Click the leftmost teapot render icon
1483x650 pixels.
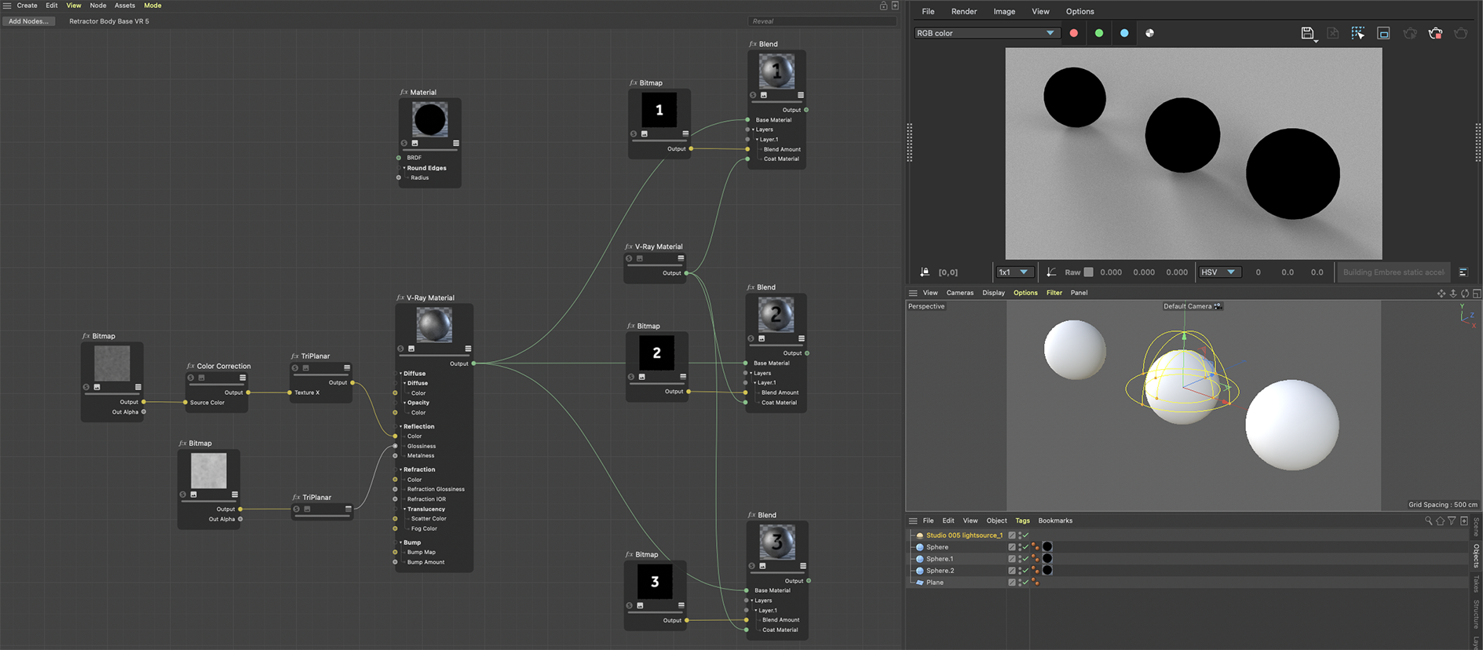[1410, 33]
